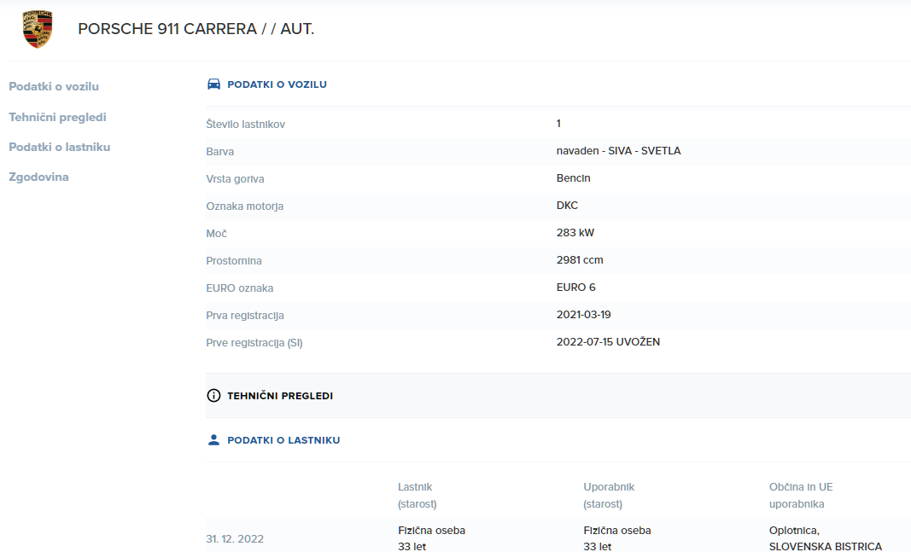Viewport: 911px width, 552px height.
Task: Click the EURO oznaka label
Action: 239,288
